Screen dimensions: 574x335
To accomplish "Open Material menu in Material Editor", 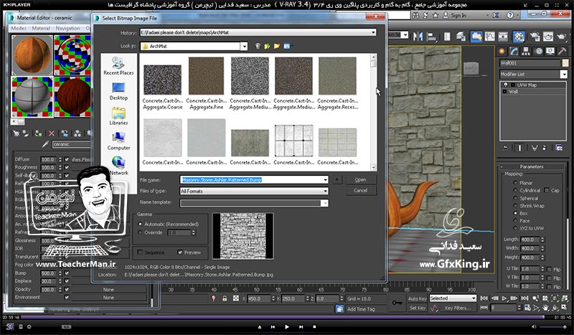I will coord(41,28).
